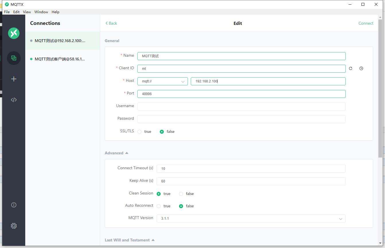Open the About info icon
Viewport: 385px width, 248px height.
[x=14, y=205]
